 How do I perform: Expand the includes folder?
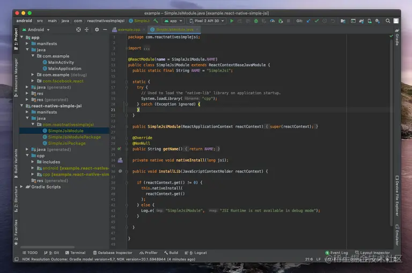(33, 162)
